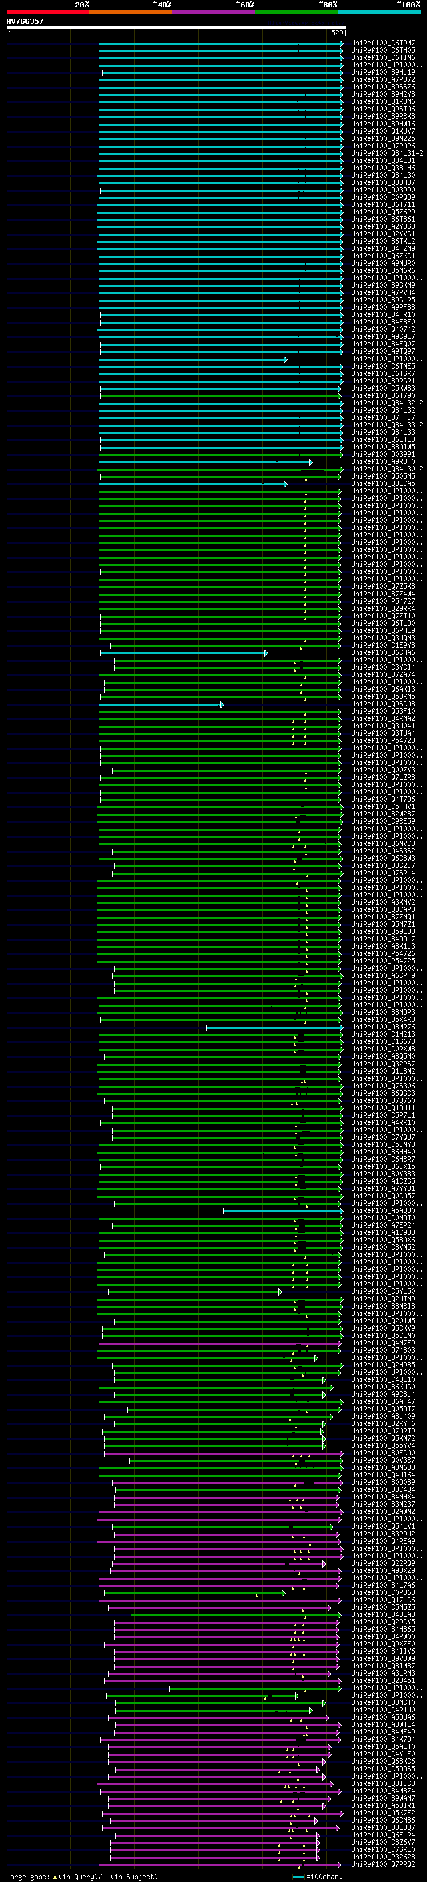Screen dimensions: 427x1882
Task: Select the UniRef100_P54725 label
Action: 382,961
